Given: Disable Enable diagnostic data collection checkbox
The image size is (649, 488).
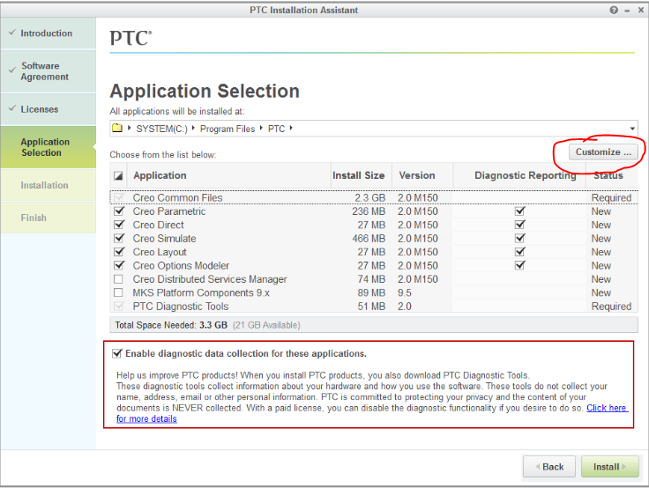Looking at the screenshot, I should (x=117, y=353).
